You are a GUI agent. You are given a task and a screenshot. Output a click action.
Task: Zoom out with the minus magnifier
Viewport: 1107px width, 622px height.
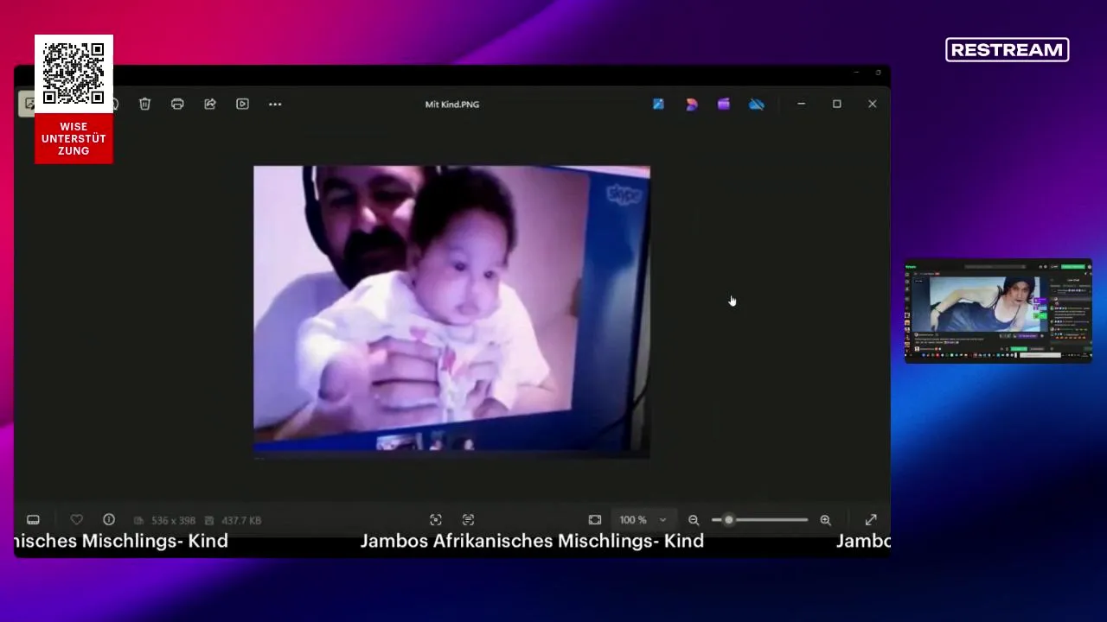694,520
